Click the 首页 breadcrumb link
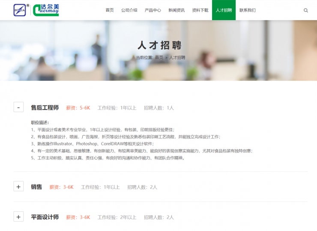Viewport: 317px width, 231px height. 159,58
